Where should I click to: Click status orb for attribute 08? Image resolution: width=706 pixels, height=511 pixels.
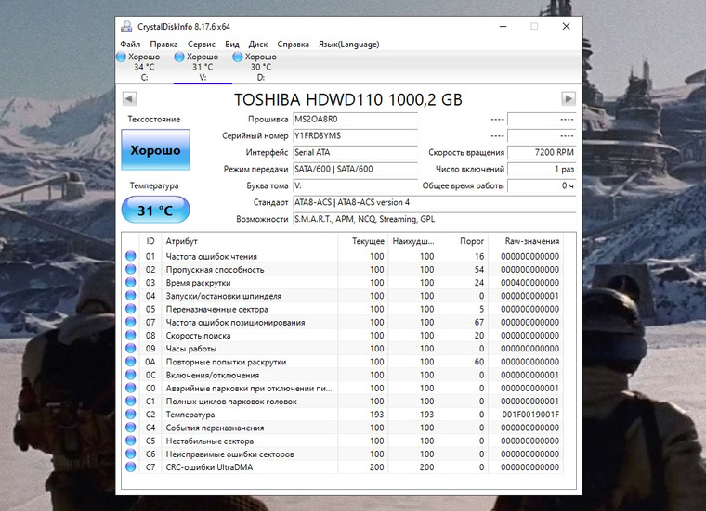(131, 336)
